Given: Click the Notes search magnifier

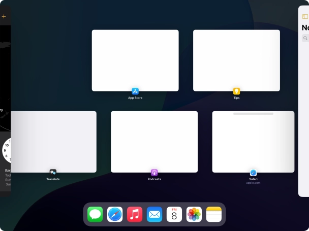Looking at the screenshot, I should (305, 38).
